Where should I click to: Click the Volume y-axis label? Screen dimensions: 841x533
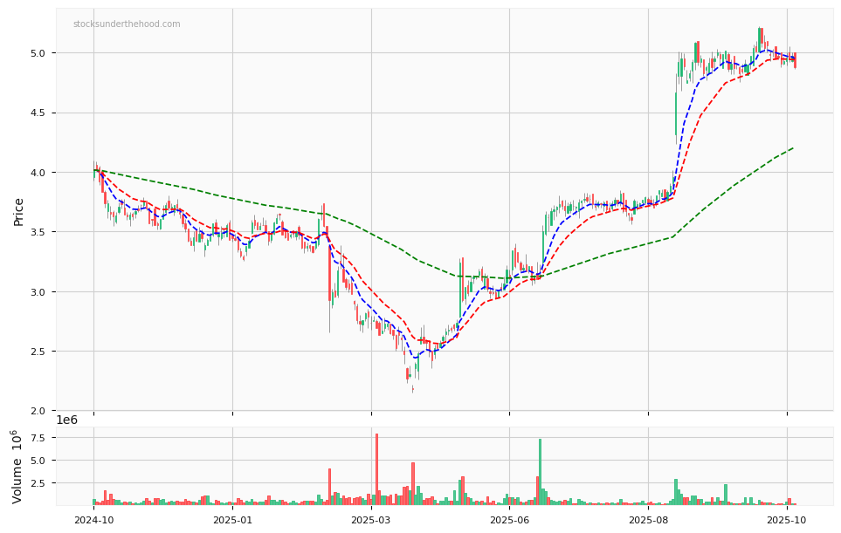click(x=17, y=467)
